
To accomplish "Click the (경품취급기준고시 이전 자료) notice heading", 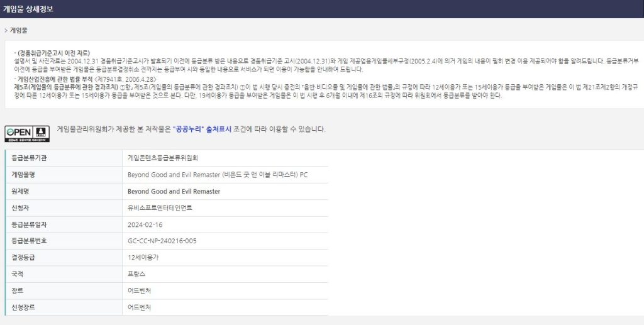I will 52,53.
